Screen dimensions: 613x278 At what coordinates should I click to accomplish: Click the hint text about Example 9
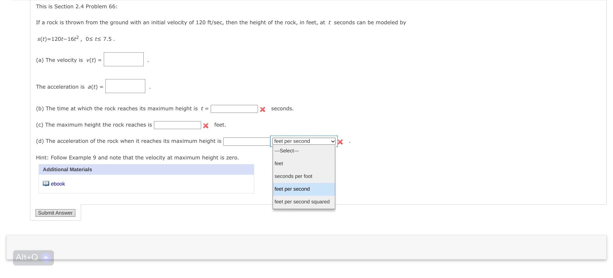pos(137,157)
